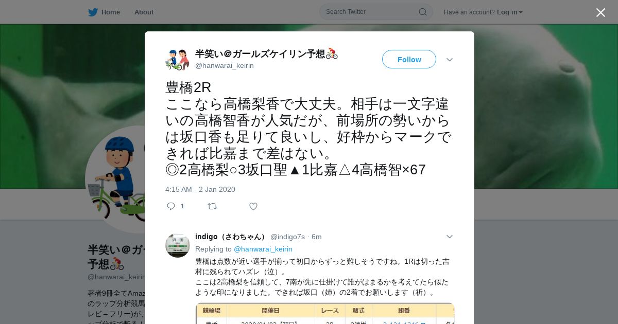
Task: Open 半笑い author avatar in tweet
Action: click(178, 60)
